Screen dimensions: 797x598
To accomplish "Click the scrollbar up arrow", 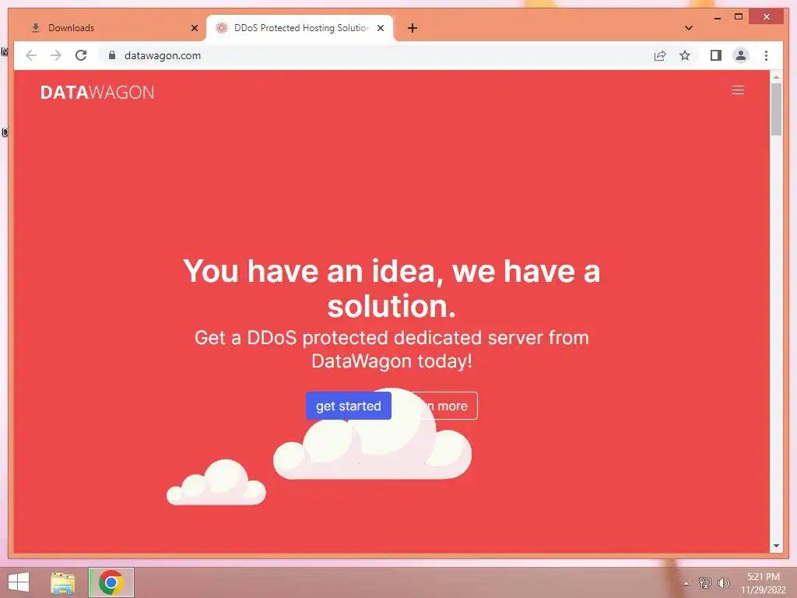I will click(776, 77).
